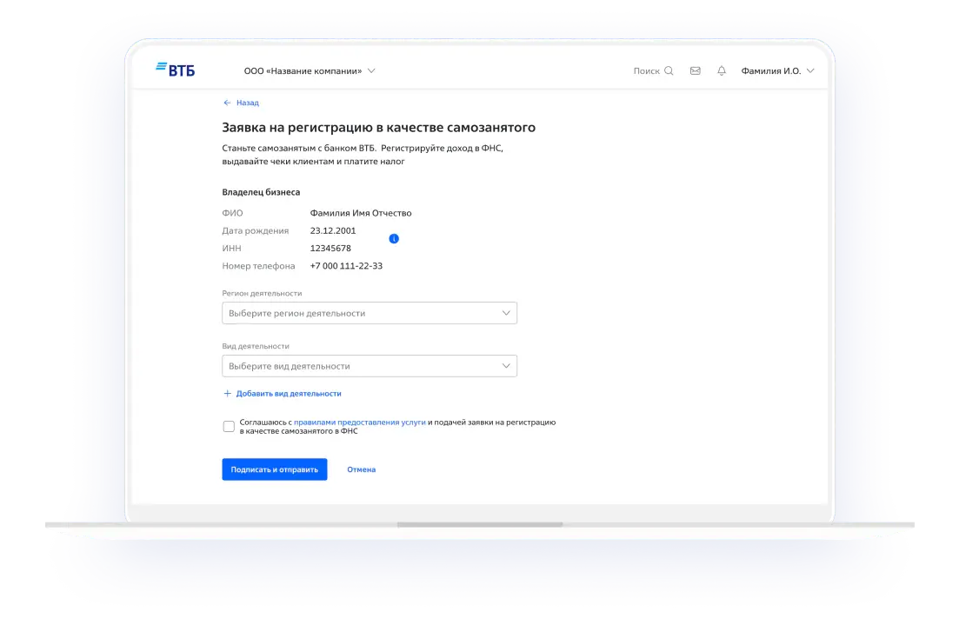This screenshot has height=619, width=959.
Task: Open messages via the envelope icon
Action: click(695, 71)
